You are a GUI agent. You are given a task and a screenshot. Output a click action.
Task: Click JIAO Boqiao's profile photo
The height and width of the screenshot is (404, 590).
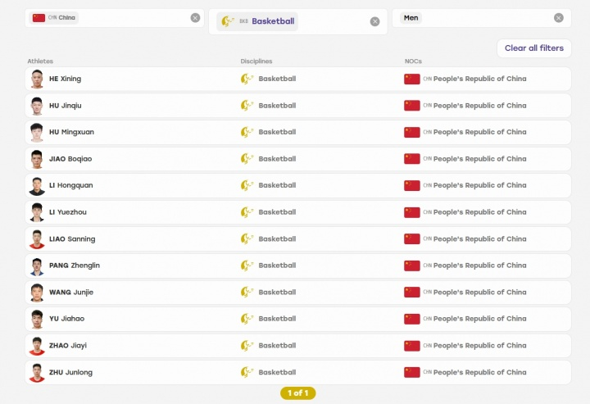click(37, 159)
